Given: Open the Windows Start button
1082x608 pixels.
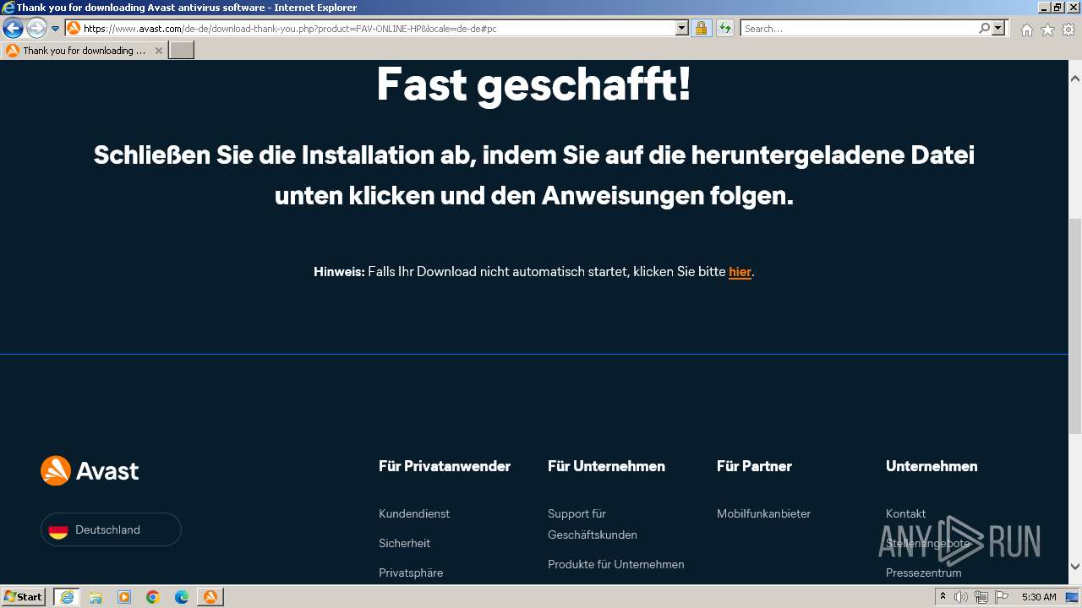Looking at the screenshot, I should click(24, 596).
